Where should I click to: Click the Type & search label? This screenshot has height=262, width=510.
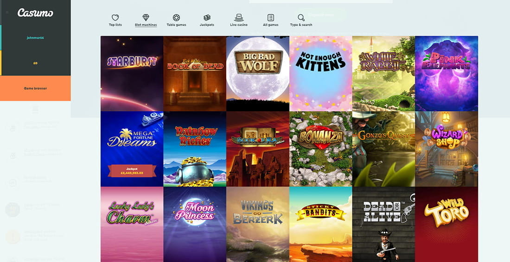[x=301, y=25]
